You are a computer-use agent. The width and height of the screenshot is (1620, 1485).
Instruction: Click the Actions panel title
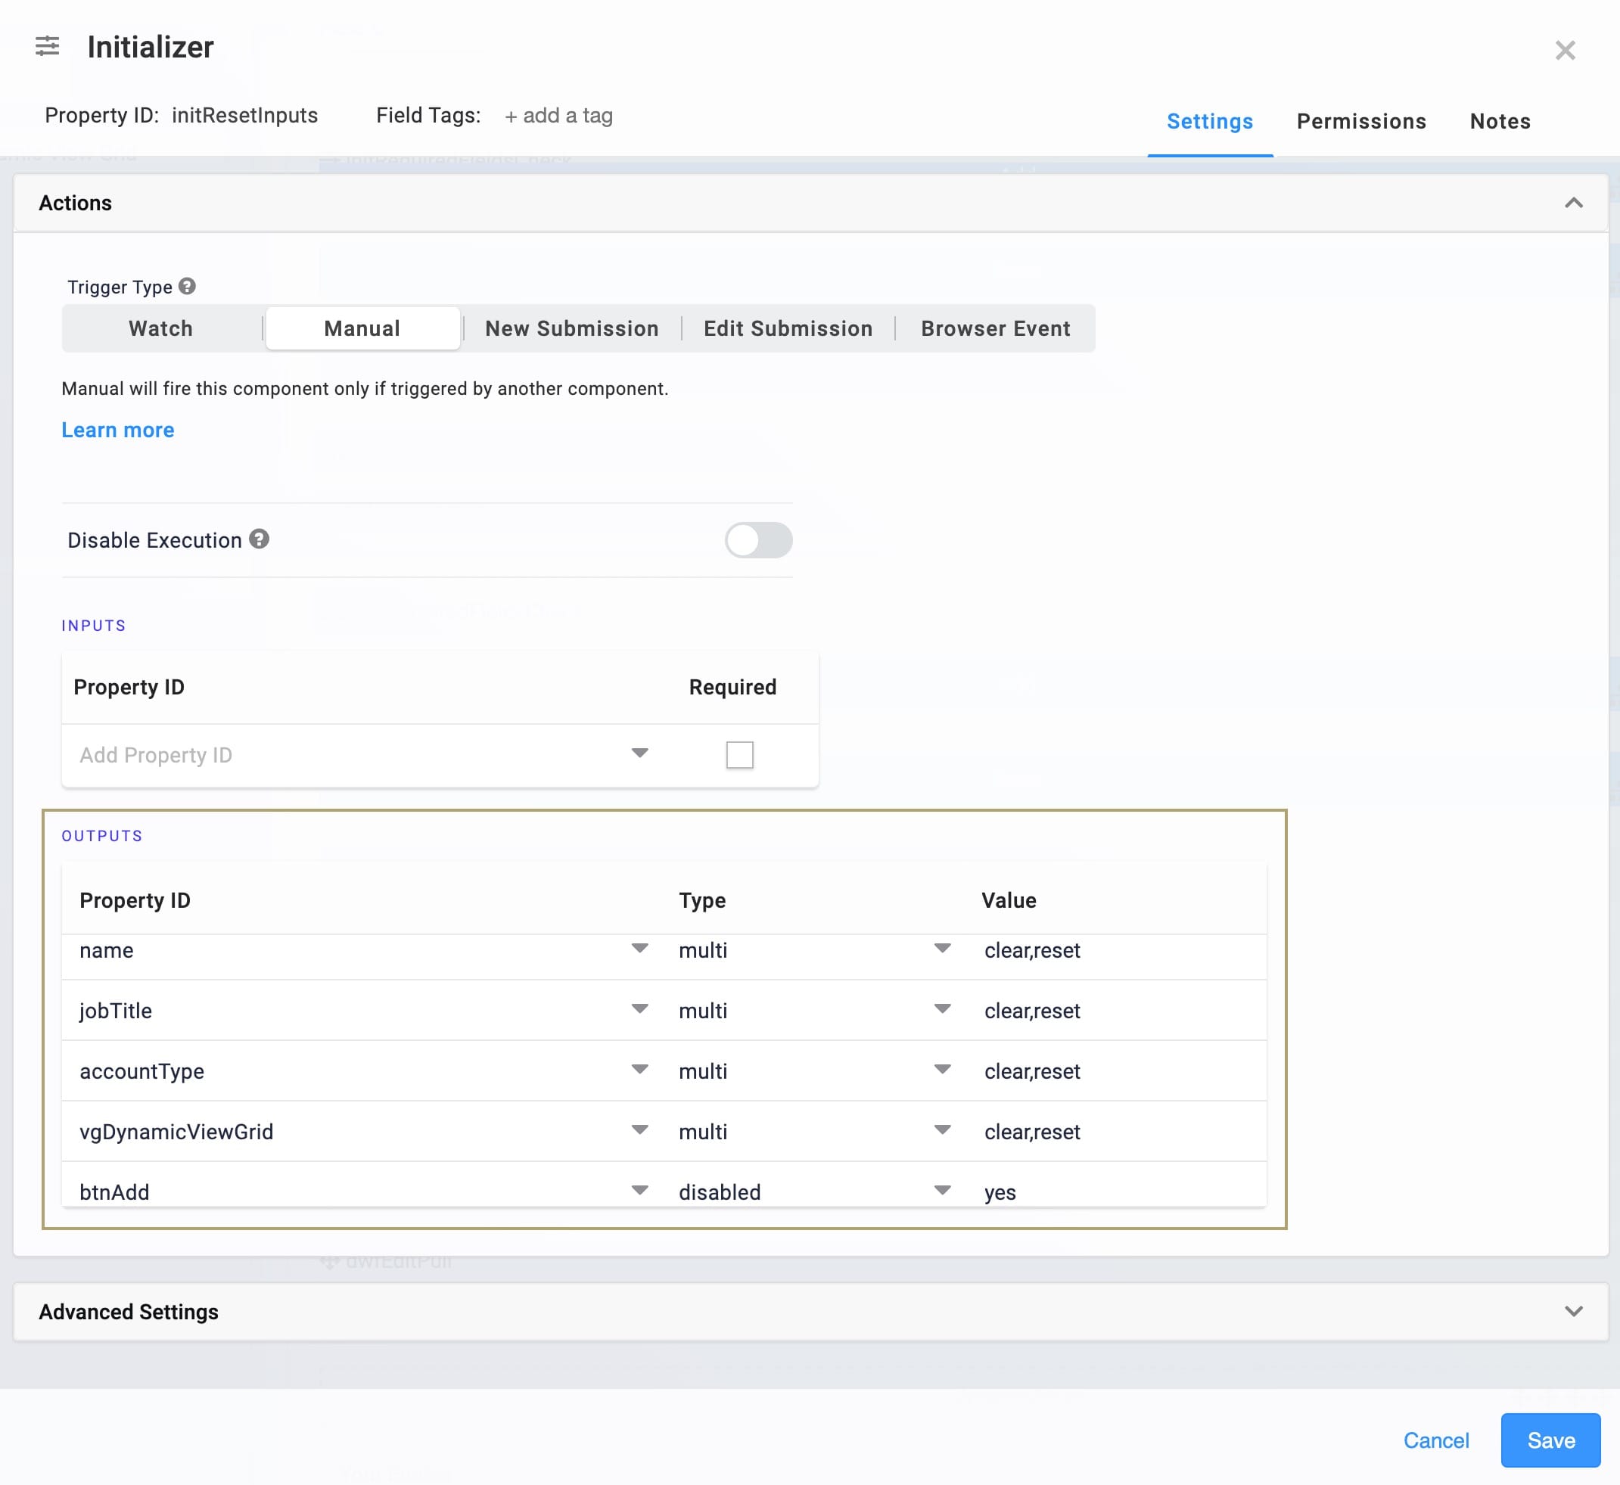(76, 203)
